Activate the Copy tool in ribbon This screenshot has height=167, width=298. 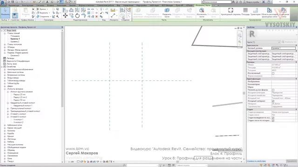pyautogui.click(x=71, y=16)
